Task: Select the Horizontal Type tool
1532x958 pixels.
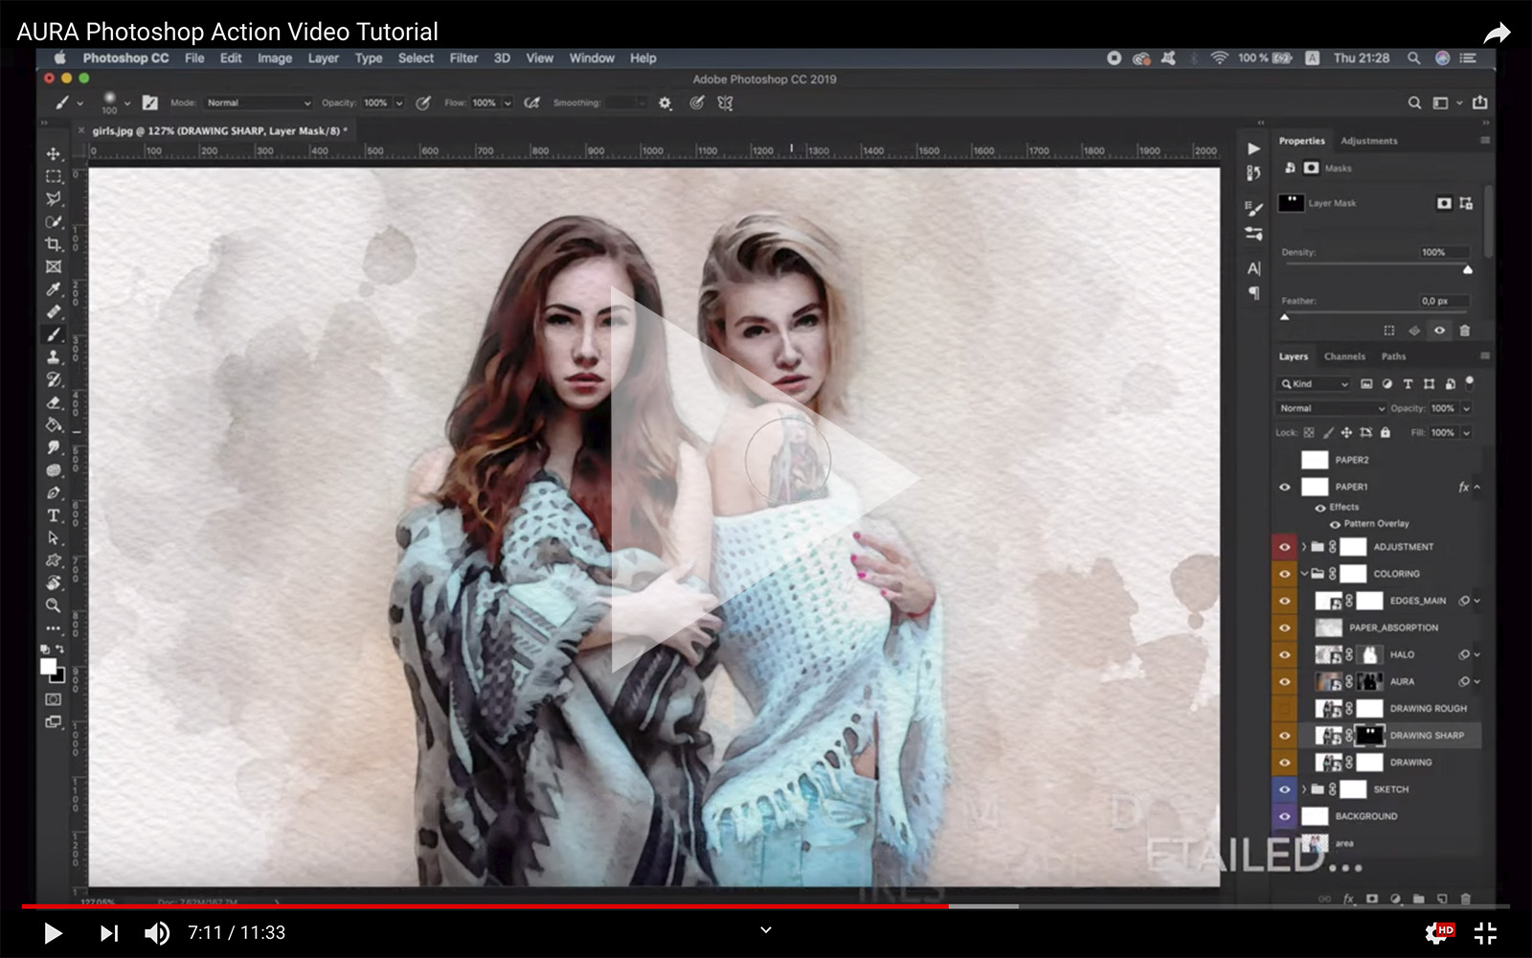Action: point(54,515)
